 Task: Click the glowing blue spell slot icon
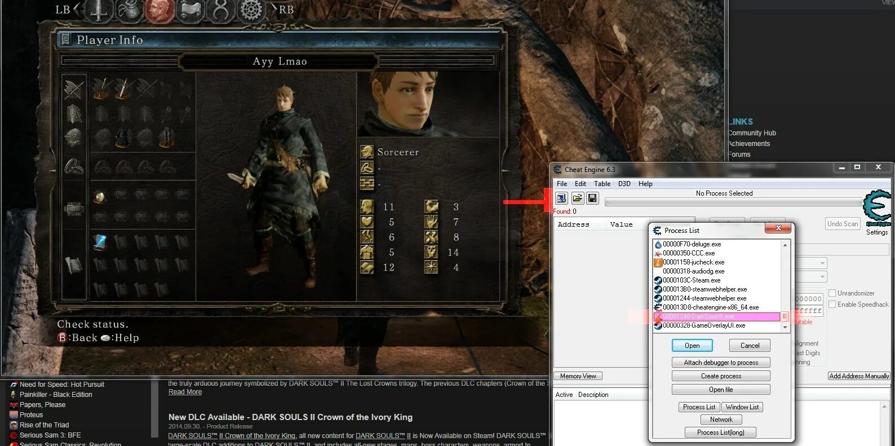[x=100, y=242]
